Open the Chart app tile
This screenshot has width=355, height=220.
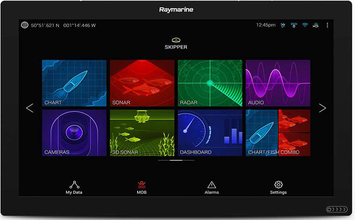click(74, 83)
